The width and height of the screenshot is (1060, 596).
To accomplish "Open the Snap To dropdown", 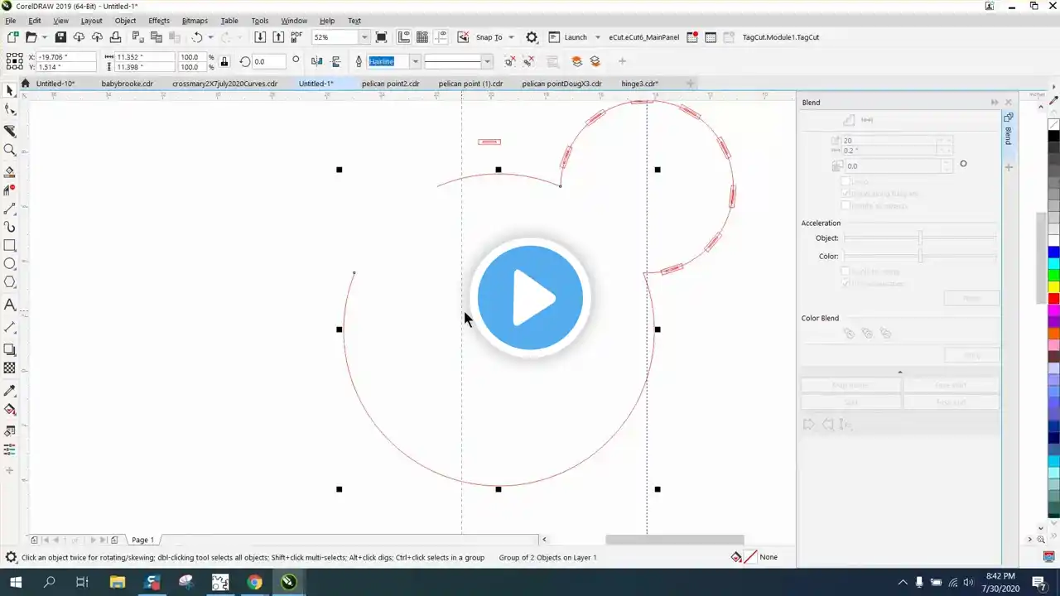I will pos(511,37).
